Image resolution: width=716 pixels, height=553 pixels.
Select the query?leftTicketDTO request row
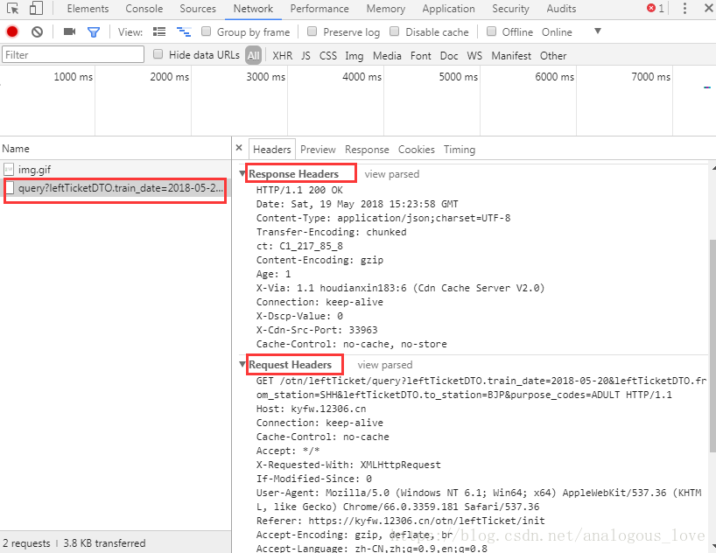click(116, 188)
